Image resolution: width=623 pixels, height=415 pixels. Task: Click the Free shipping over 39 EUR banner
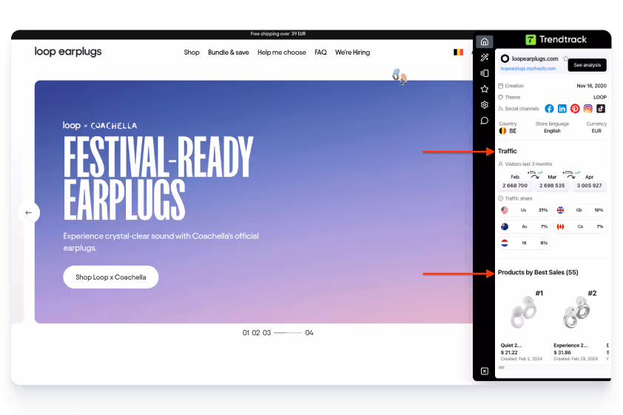pyautogui.click(x=278, y=34)
